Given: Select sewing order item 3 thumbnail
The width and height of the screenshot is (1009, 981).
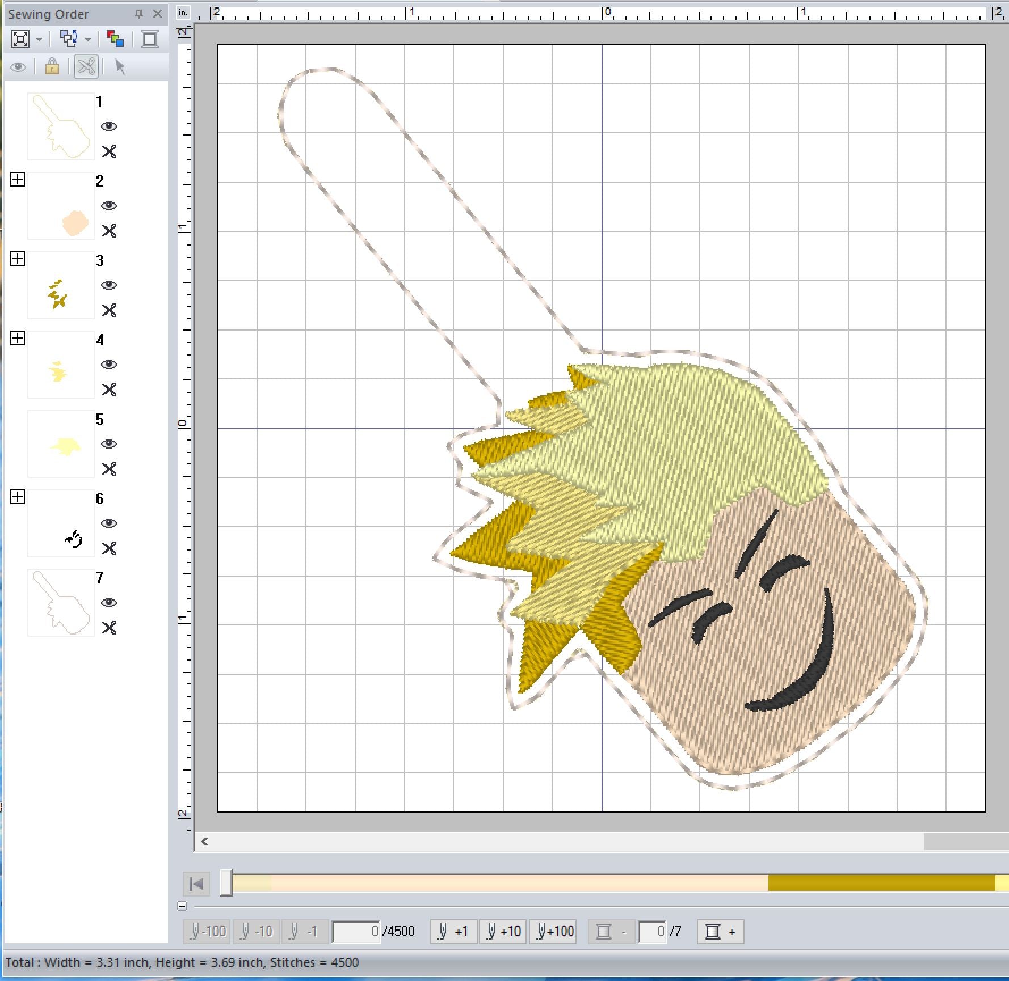Looking at the screenshot, I should [61, 285].
